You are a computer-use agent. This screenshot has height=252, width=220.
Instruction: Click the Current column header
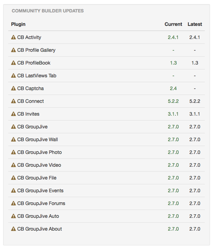(173, 24)
